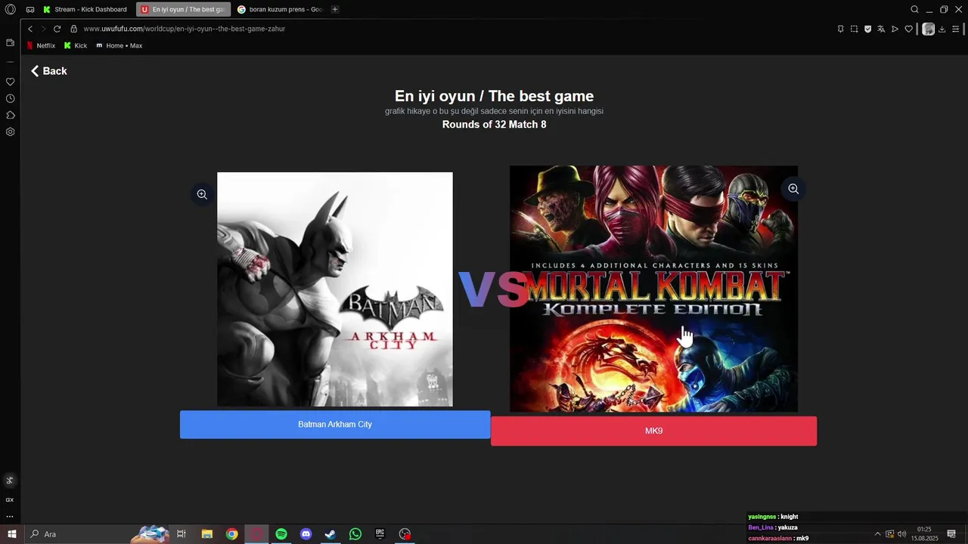This screenshot has height=544, width=968.
Task: Open sidebar history clock icon
Action: click(x=10, y=98)
